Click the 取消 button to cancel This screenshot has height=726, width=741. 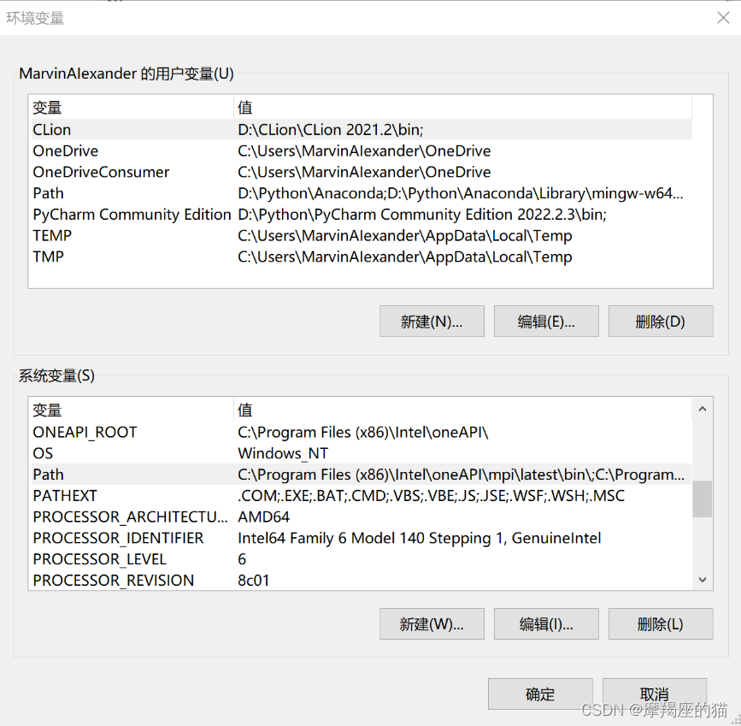coord(654,694)
